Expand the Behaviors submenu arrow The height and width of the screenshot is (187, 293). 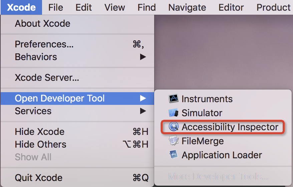point(143,57)
